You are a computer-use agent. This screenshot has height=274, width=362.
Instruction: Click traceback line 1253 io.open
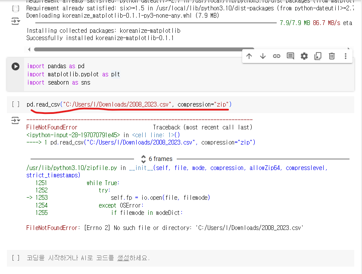click(x=118, y=198)
